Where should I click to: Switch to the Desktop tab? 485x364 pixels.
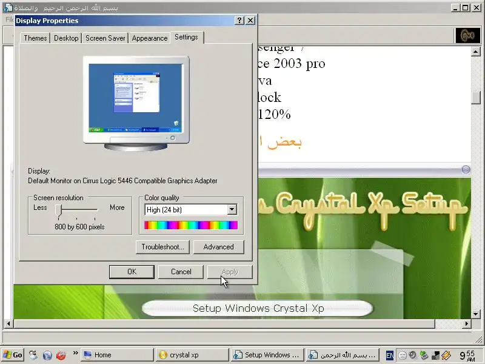66,38
